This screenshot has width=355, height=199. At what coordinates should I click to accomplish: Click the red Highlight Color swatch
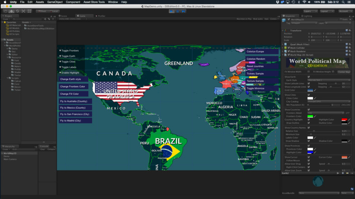[x=344, y=120]
